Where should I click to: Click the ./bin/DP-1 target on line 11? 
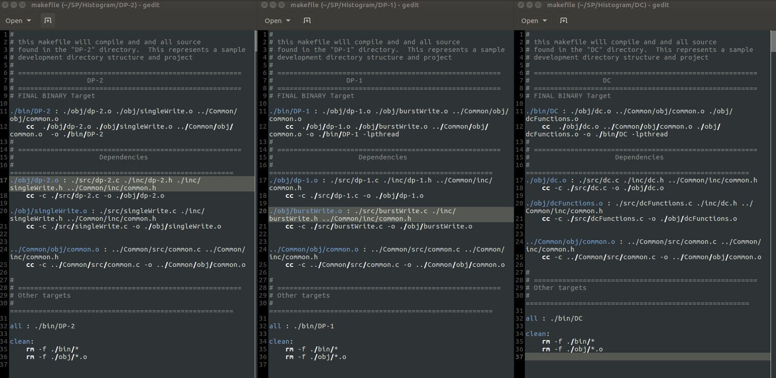[x=290, y=111]
